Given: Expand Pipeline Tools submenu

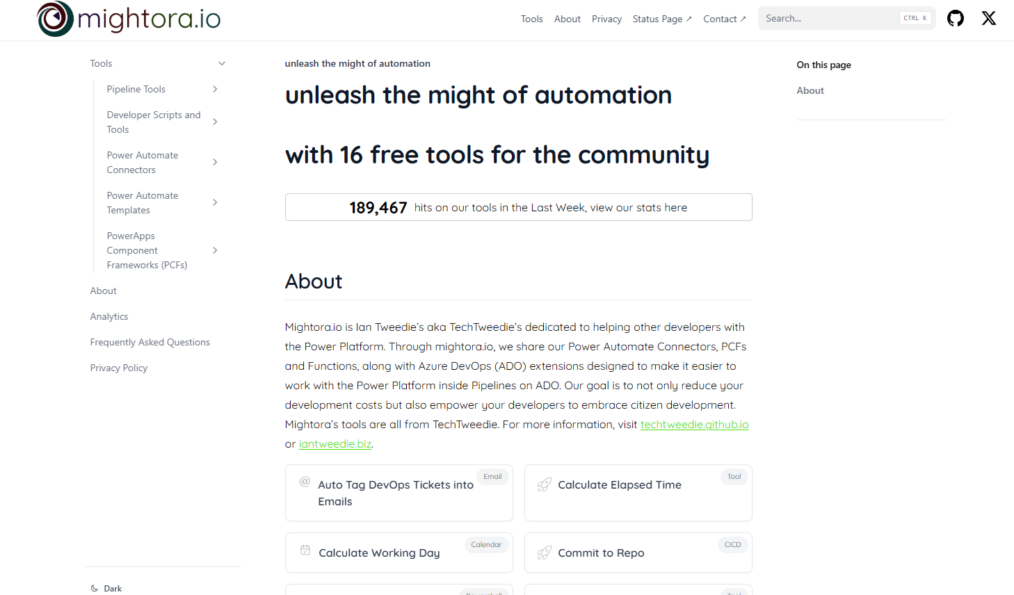Looking at the screenshot, I should [x=215, y=89].
